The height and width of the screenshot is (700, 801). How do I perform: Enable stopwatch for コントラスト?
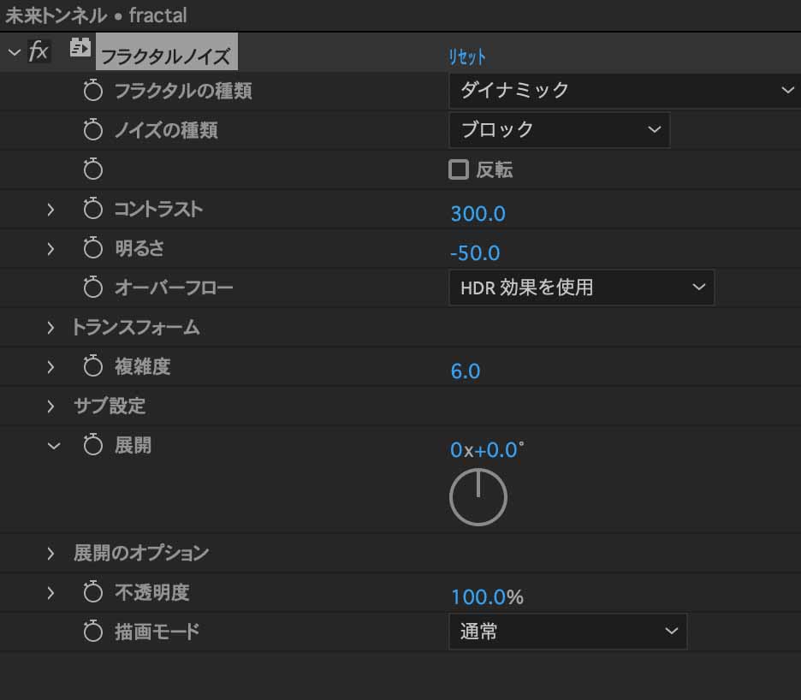pyautogui.click(x=93, y=209)
